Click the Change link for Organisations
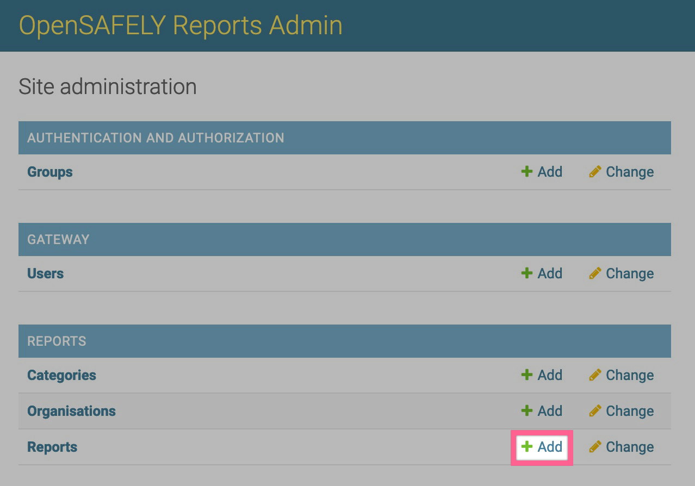The image size is (695, 486). [x=630, y=411]
